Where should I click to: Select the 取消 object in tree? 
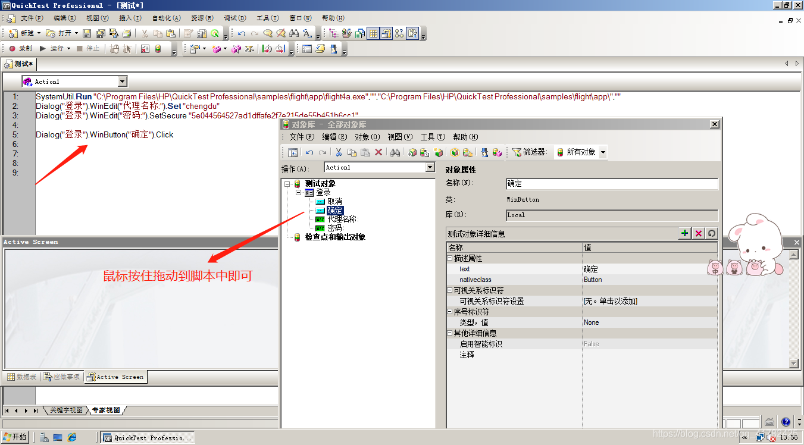coord(334,202)
